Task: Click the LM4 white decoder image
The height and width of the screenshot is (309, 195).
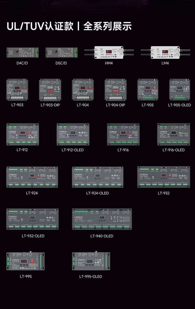Action: 165,52
